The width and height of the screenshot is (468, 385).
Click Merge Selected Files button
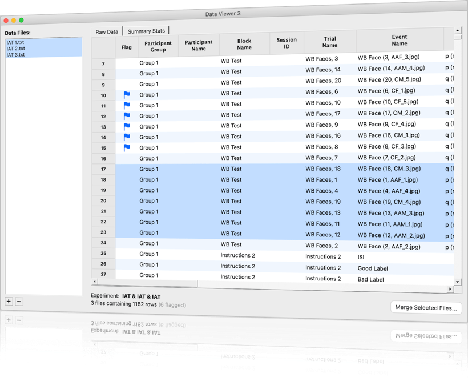click(x=426, y=308)
